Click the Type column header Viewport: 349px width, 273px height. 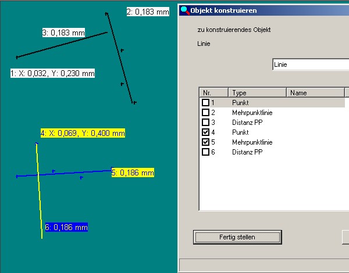[x=257, y=92]
